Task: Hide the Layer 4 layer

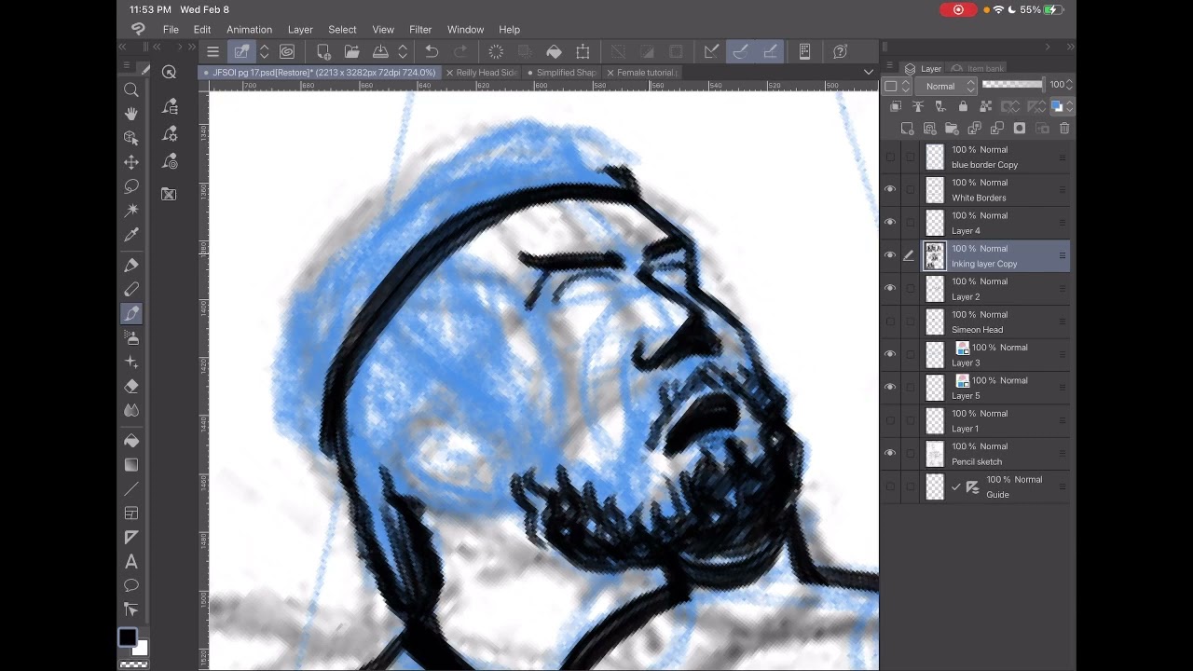Action: (x=890, y=223)
